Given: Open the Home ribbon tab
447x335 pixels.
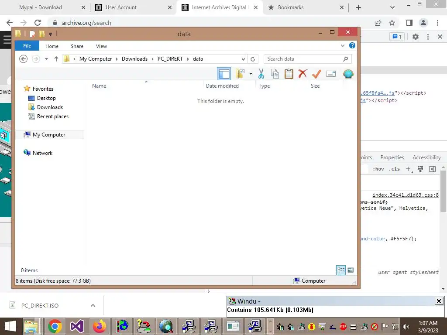Looking at the screenshot, I should tap(52, 46).
